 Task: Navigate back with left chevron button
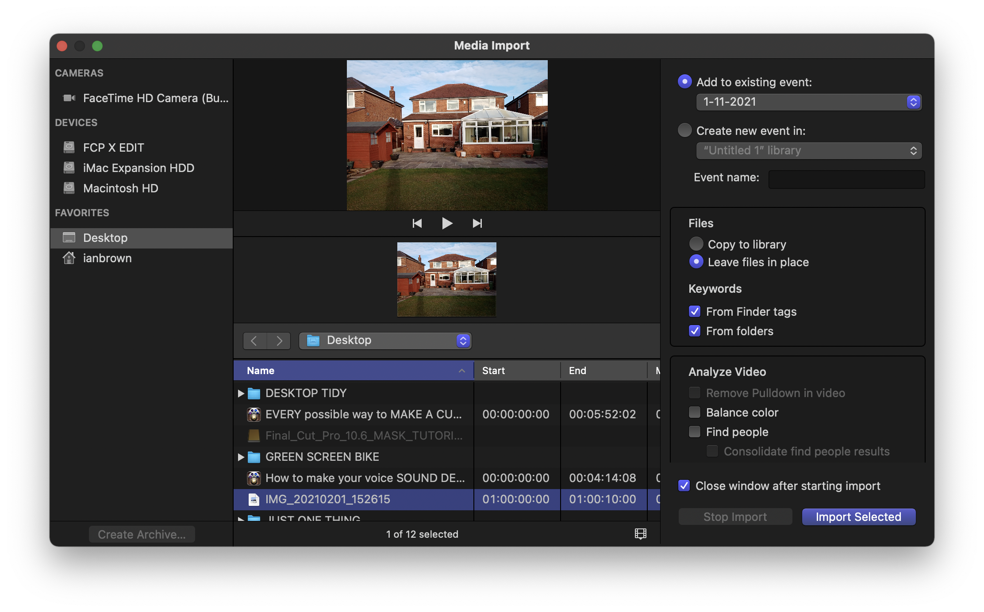[x=254, y=341]
